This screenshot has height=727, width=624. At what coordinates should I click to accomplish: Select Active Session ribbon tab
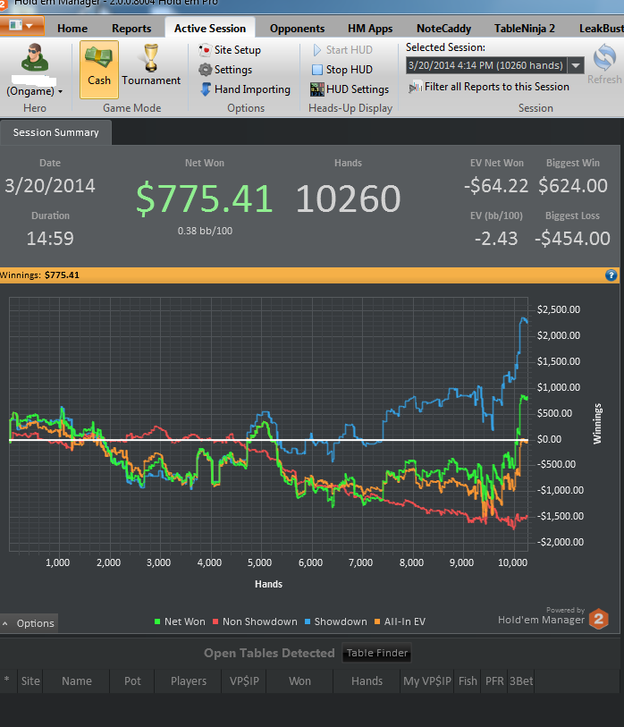coord(210,29)
